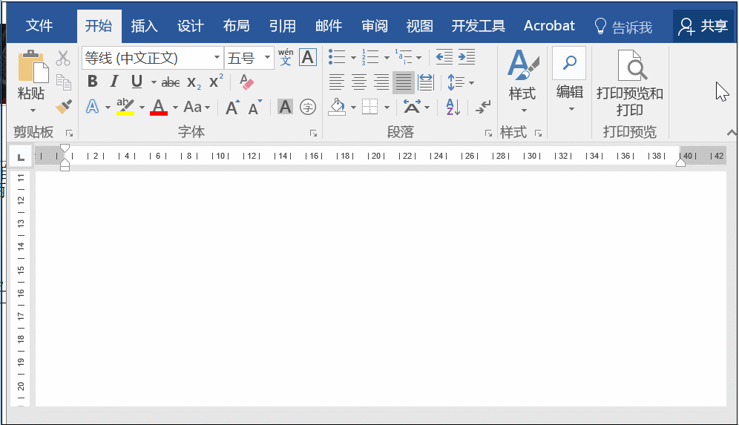Click the Copy icon
The width and height of the screenshot is (739, 425).
(63, 82)
